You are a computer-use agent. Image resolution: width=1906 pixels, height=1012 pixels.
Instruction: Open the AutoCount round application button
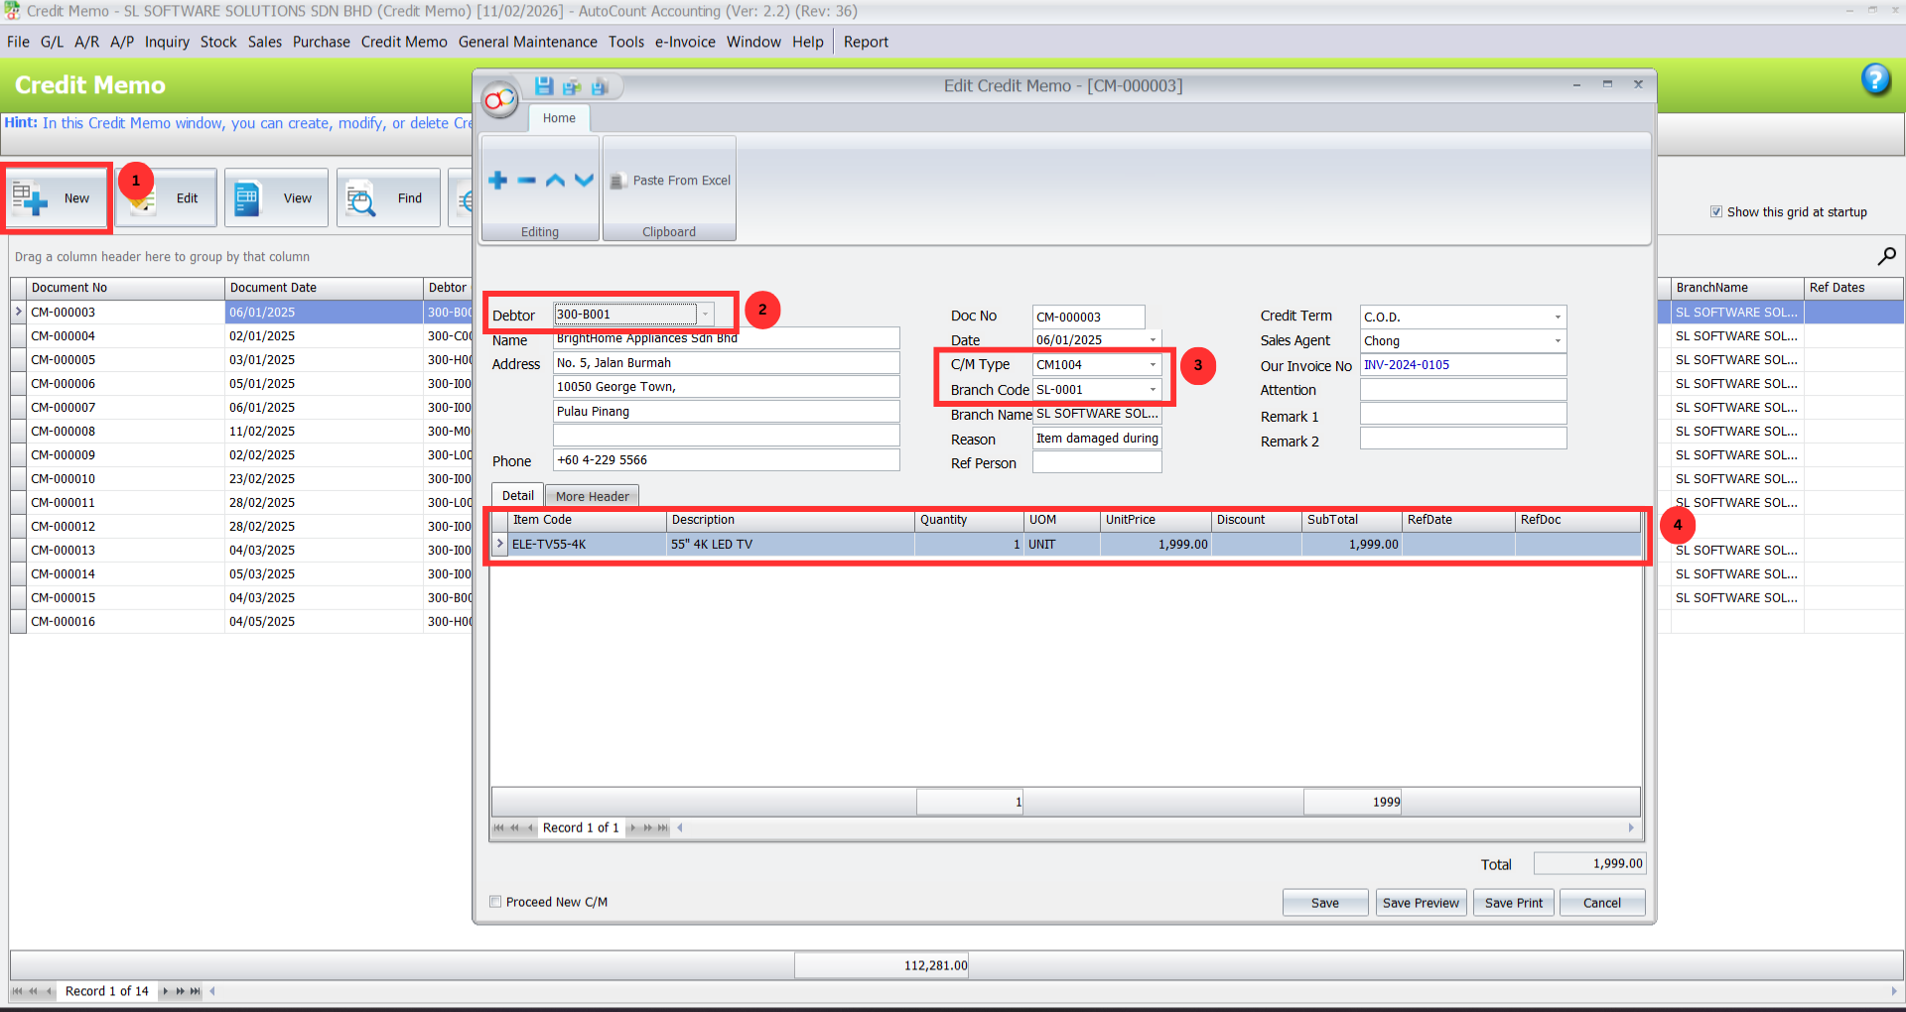click(499, 99)
